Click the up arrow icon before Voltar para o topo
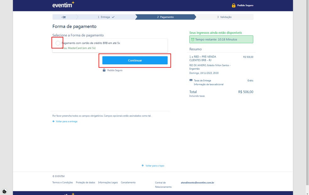Screen dimensions: 309x195 pos(143,166)
